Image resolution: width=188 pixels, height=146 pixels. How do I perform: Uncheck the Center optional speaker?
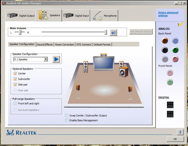(15, 73)
